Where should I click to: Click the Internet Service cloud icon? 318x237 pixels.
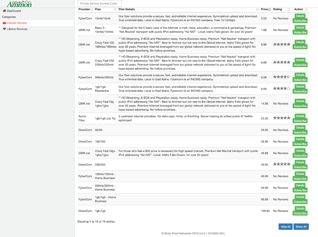pos(4,23)
